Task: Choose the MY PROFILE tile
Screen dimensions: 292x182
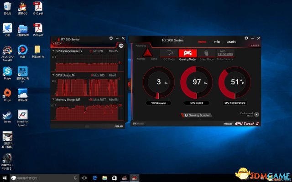Action: [225, 53]
